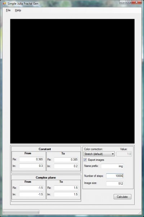Click the 'Image size:' label
This screenshot has height=217, width=144.
point(90,183)
